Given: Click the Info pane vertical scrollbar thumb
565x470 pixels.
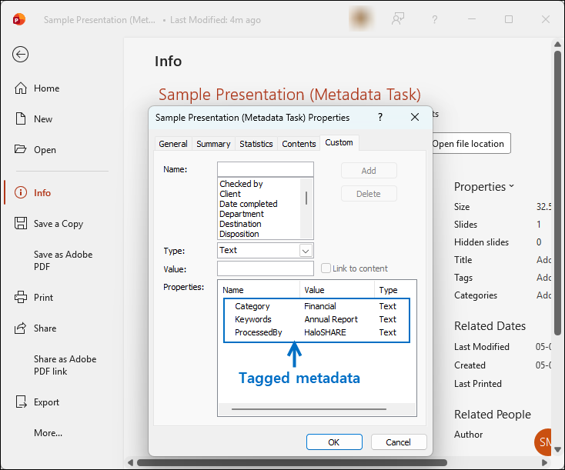Looking at the screenshot, I should click(557, 193).
